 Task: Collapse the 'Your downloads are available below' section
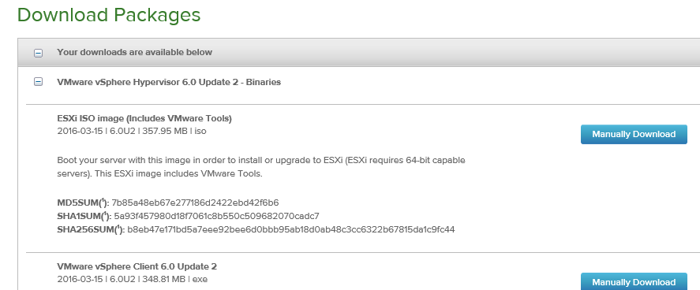point(39,53)
